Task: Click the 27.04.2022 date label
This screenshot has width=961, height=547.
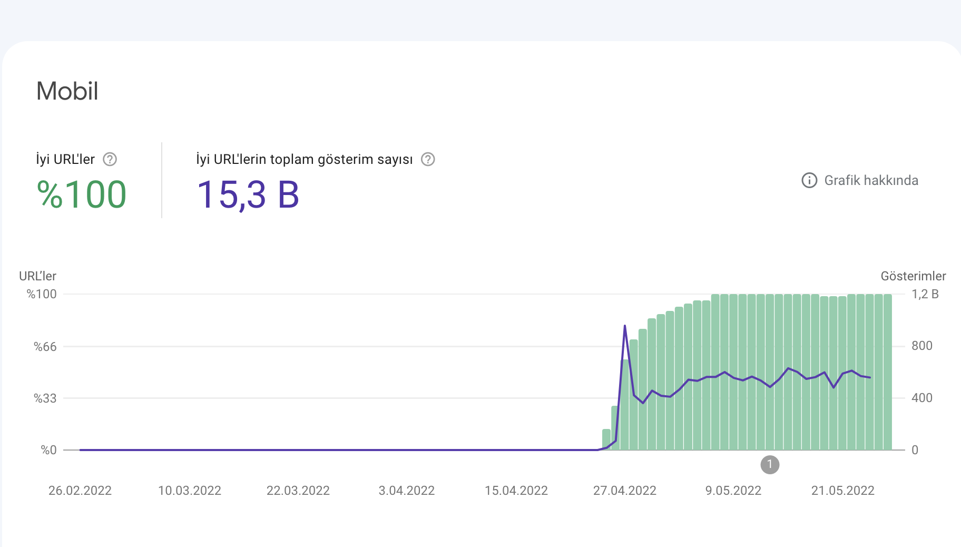Action: (x=625, y=491)
